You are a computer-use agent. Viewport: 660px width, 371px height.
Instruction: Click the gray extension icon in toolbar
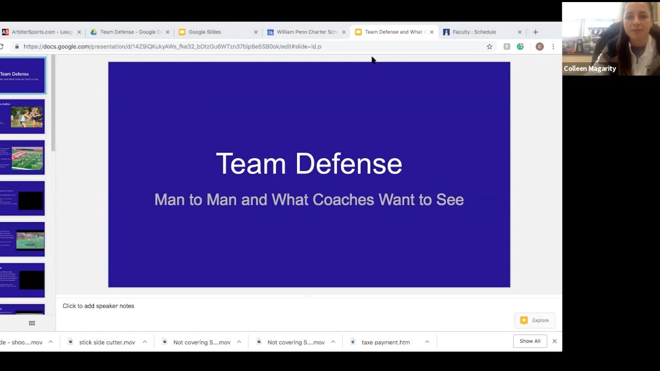click(507, 46)
